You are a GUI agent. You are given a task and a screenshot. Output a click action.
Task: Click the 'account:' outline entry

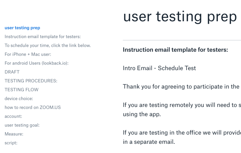click(x=13, y=116)
